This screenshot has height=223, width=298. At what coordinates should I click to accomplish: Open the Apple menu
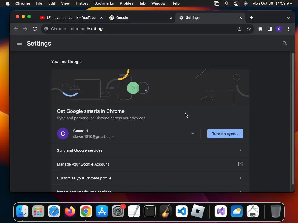coord(8,3)
